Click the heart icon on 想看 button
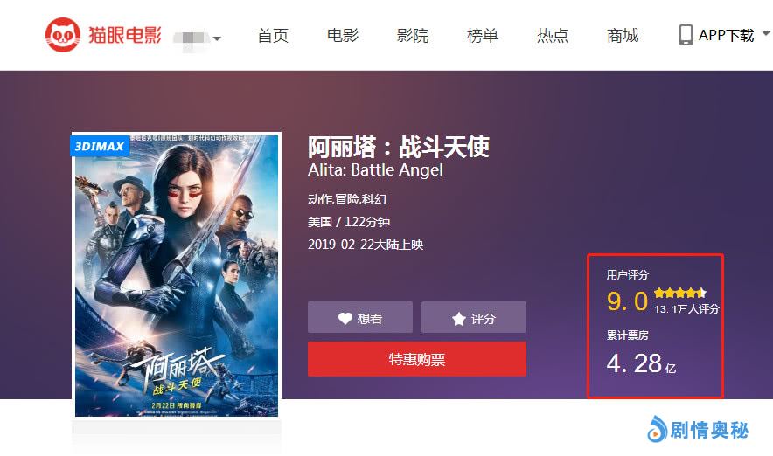The image size is (773, 456). 345,319
